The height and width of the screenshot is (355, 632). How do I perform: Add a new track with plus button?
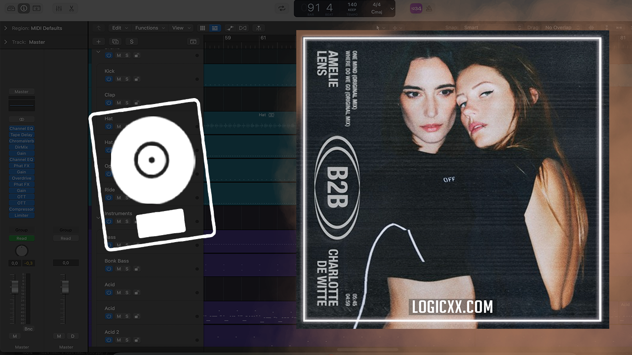point(99,42)
